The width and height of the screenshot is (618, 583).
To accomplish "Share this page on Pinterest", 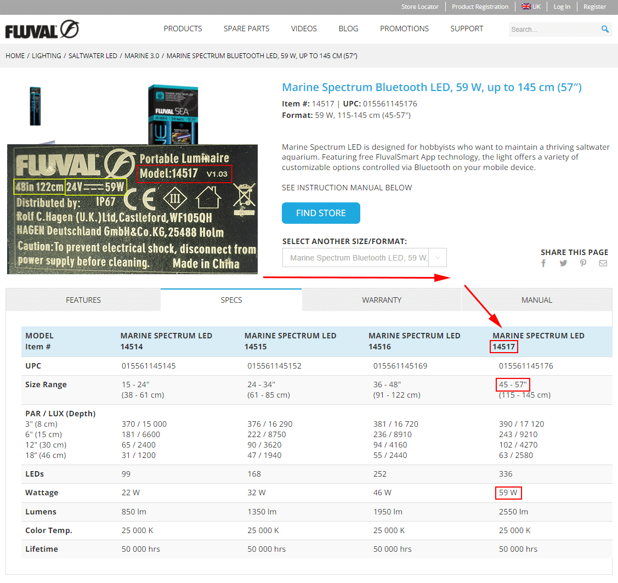I will click(583, 263).
